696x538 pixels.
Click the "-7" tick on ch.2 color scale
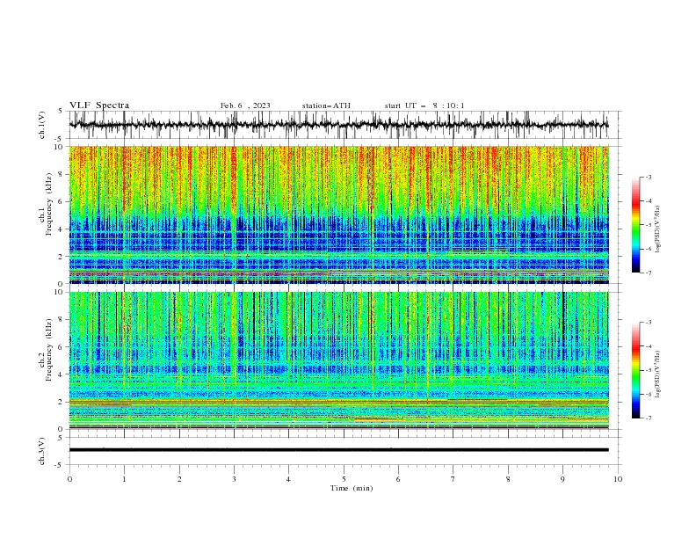tap(648, 418)
